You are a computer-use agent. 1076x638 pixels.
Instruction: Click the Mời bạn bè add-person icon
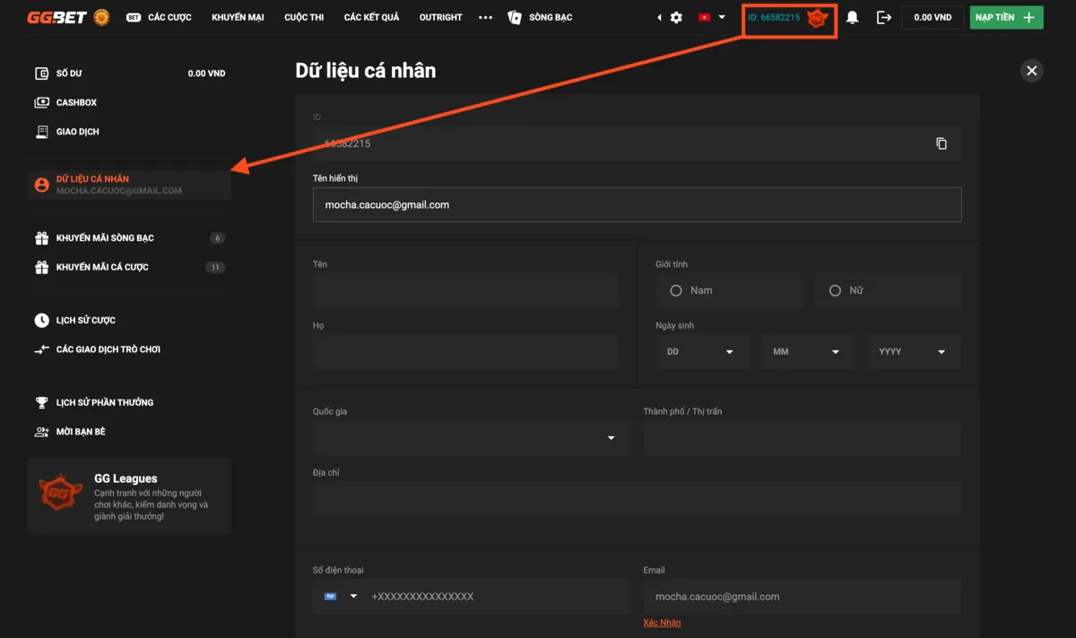click(41, 432)
